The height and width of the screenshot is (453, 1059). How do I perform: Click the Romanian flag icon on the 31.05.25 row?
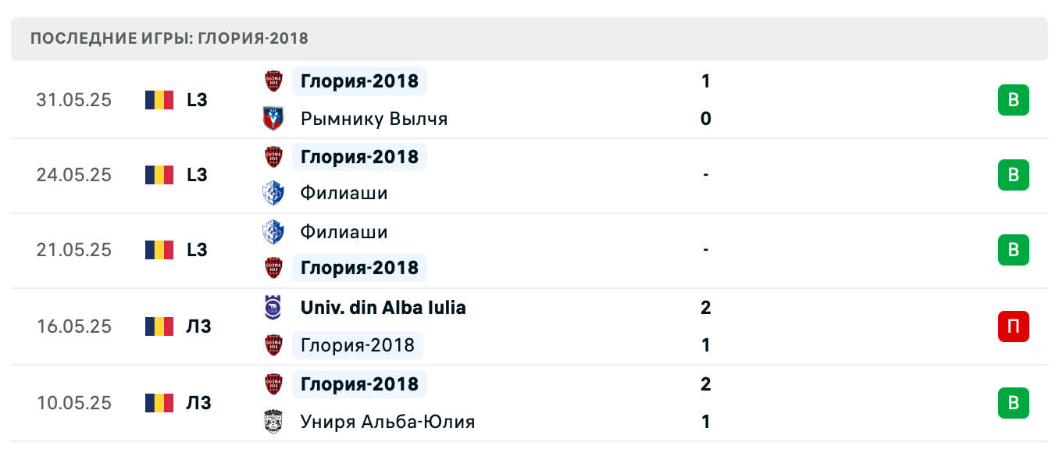[x=159, y=100]
